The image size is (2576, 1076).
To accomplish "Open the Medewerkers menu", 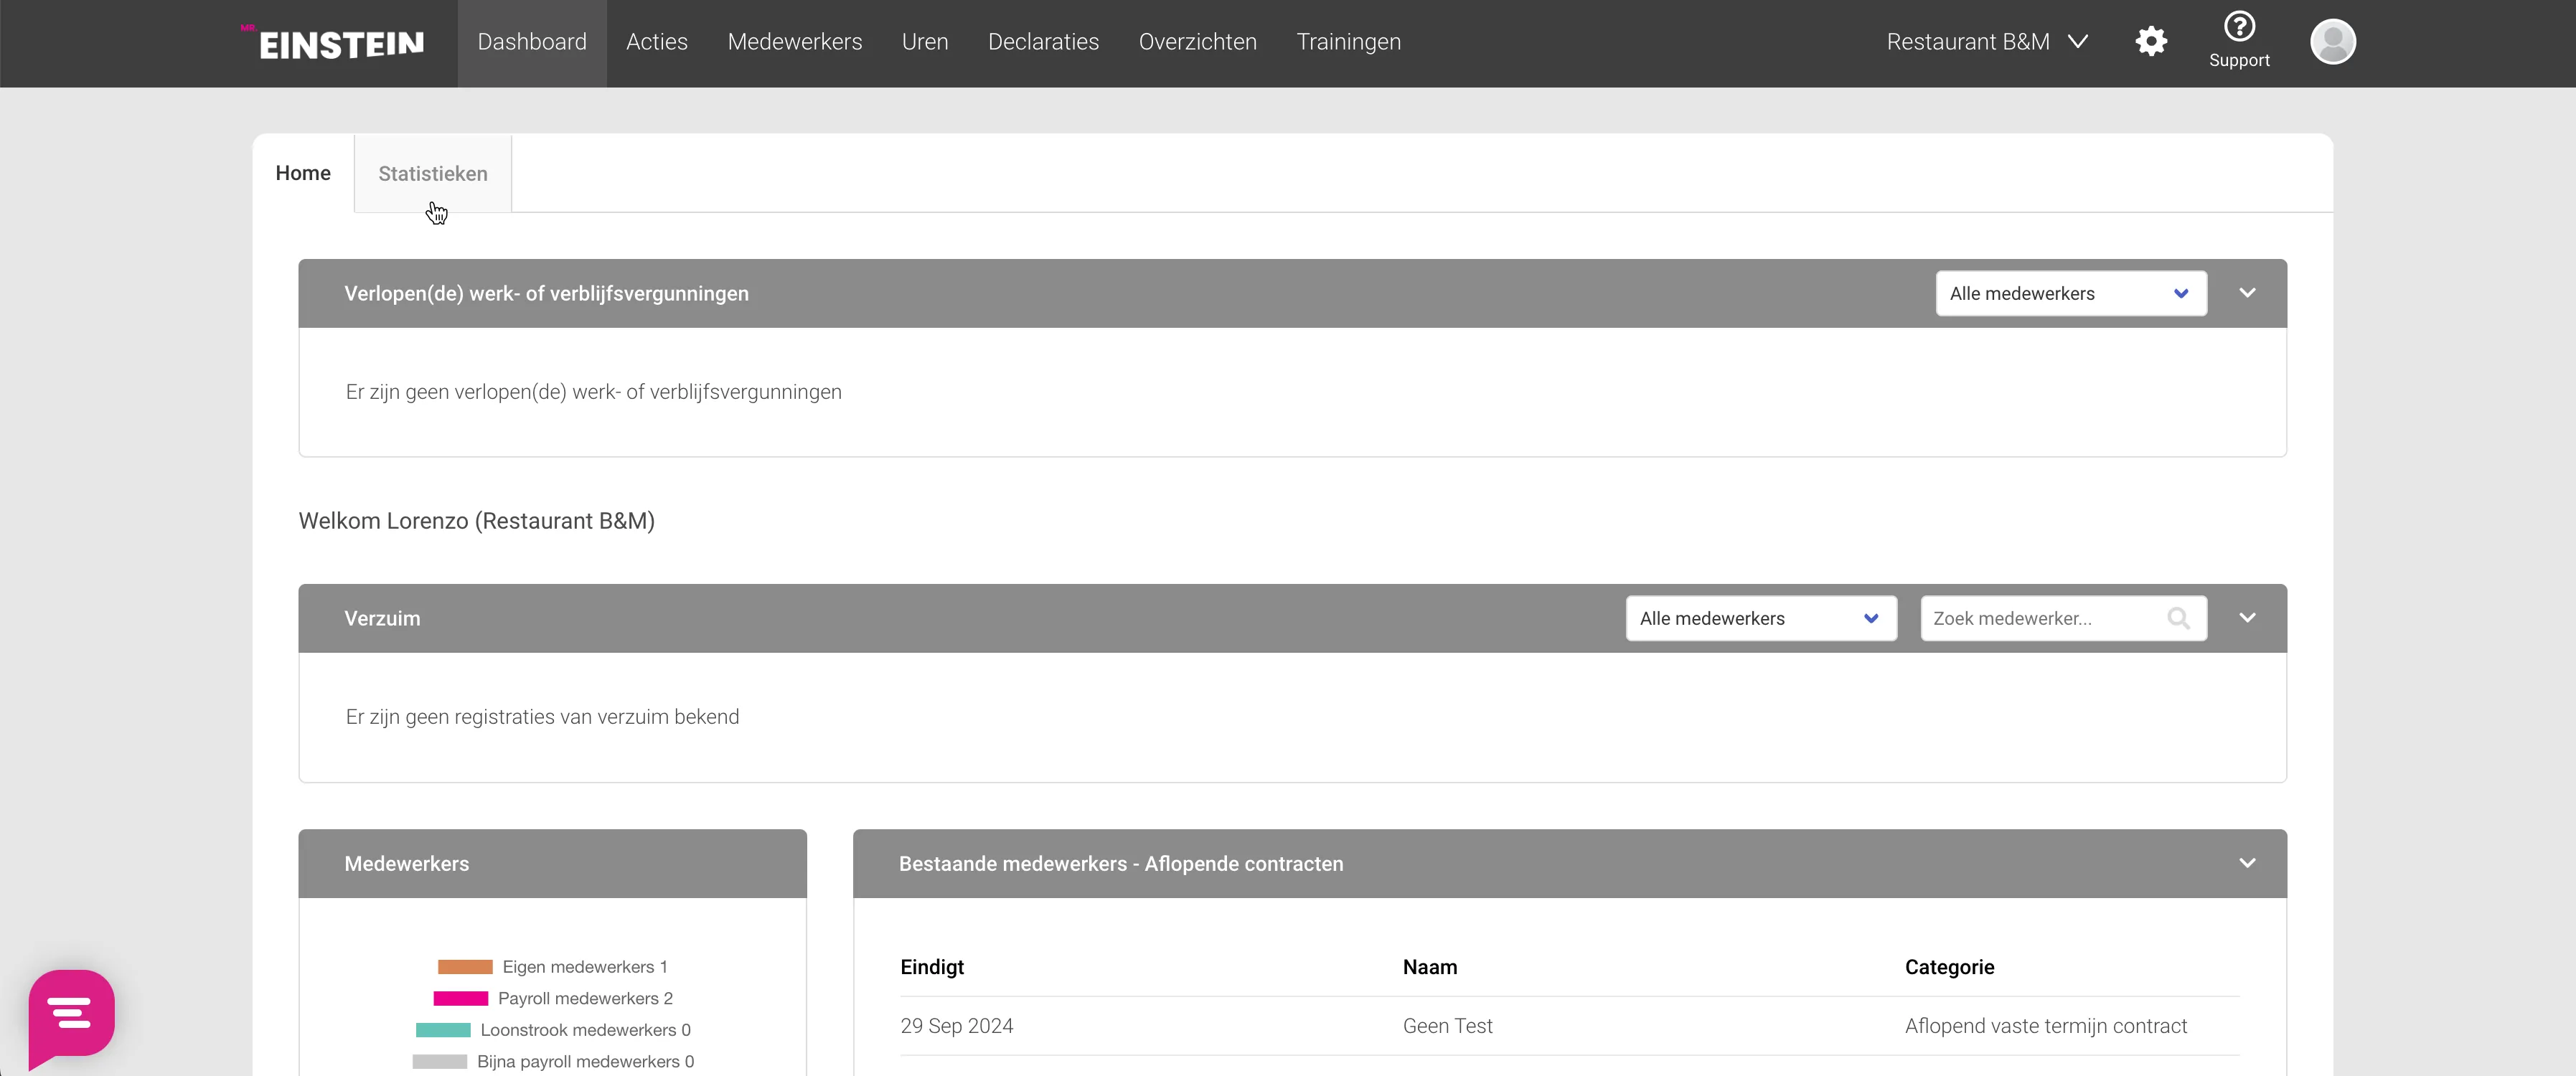I will point(794,41).
